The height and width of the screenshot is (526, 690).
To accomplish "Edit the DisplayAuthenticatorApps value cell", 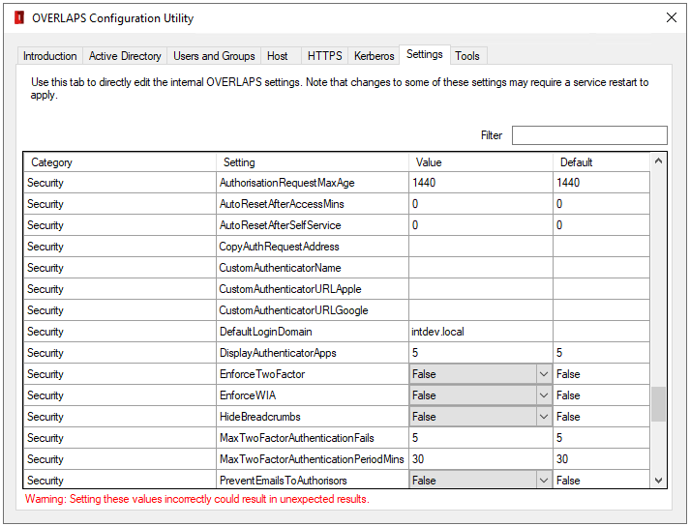I will point(481,353).
